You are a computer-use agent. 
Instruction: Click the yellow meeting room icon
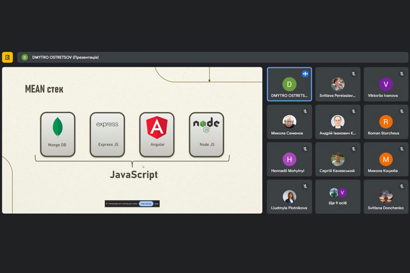pyautogui.click(x=7, y=57)
